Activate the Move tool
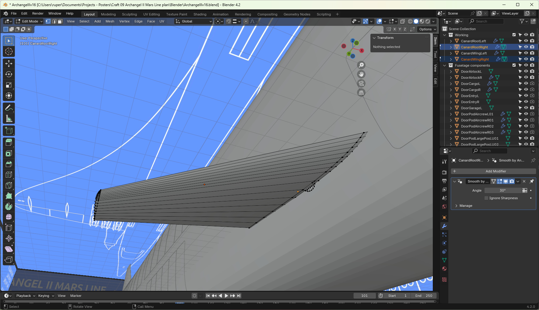 [9, 64]
